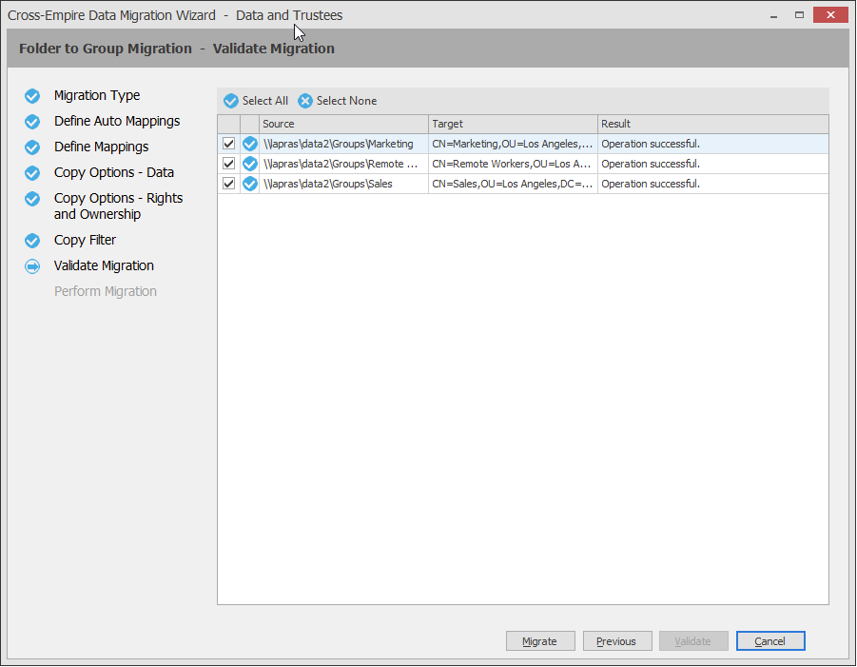Click the Remote Workers row status icon
857x667 pixels.
click(250, 164)
